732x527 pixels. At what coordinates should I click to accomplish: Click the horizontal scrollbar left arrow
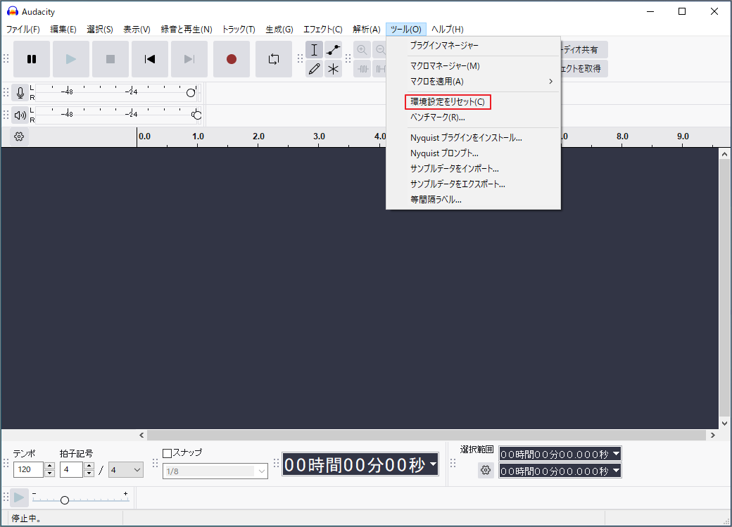click(142, 435)
